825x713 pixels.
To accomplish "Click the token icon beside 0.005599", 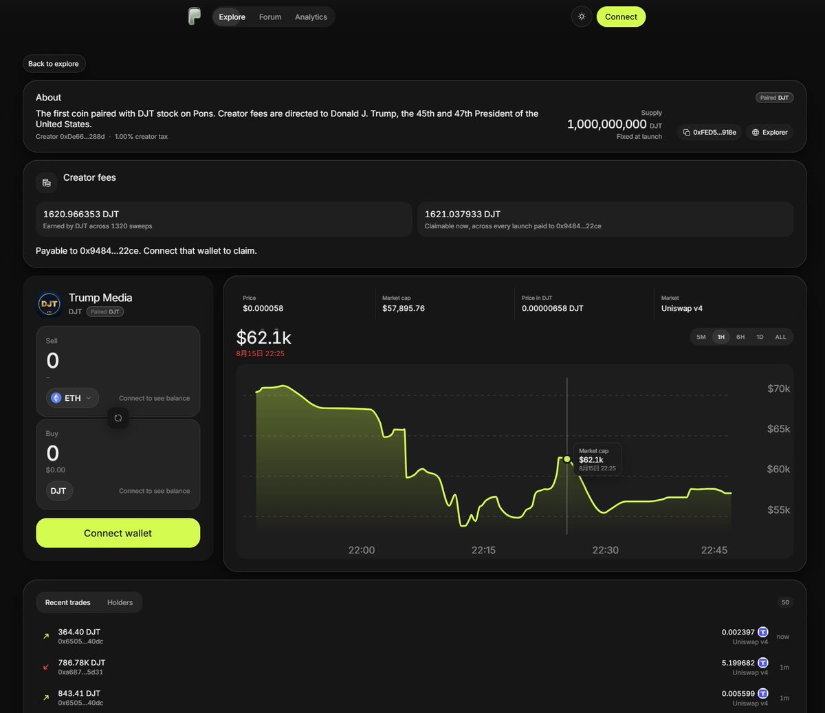I will 763,694.
